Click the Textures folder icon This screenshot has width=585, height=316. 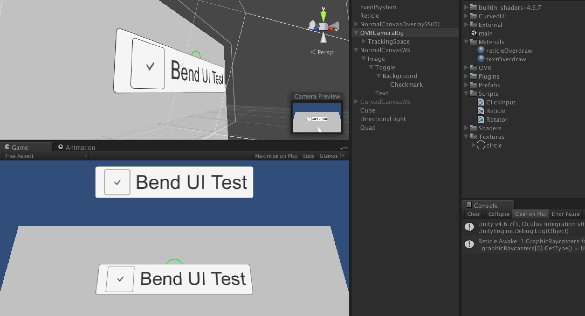pos(473,136)
